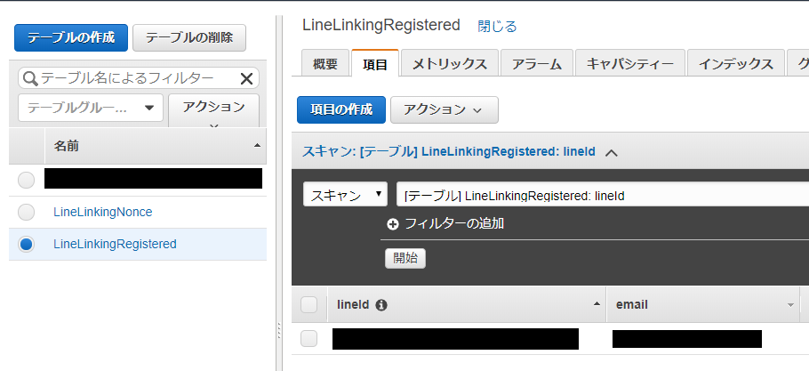Open the table/index selector for LineLinkingRegistered: lineId
Viewport: 809px width, 371px height.
tap(602, 195)
